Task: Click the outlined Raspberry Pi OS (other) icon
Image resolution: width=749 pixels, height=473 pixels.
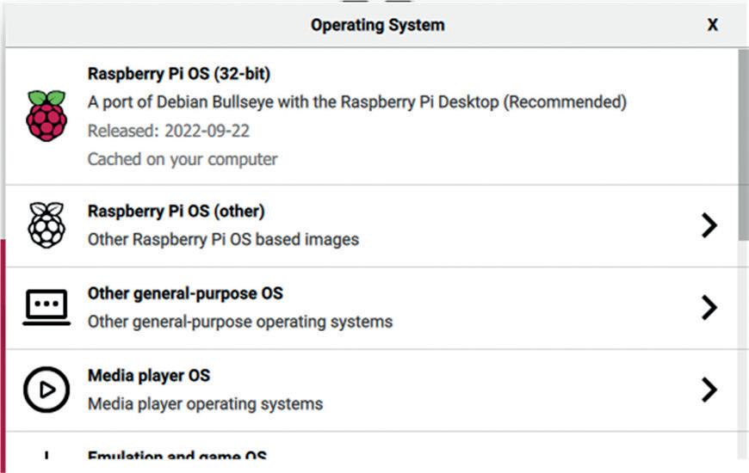Action: click(46, 225)
